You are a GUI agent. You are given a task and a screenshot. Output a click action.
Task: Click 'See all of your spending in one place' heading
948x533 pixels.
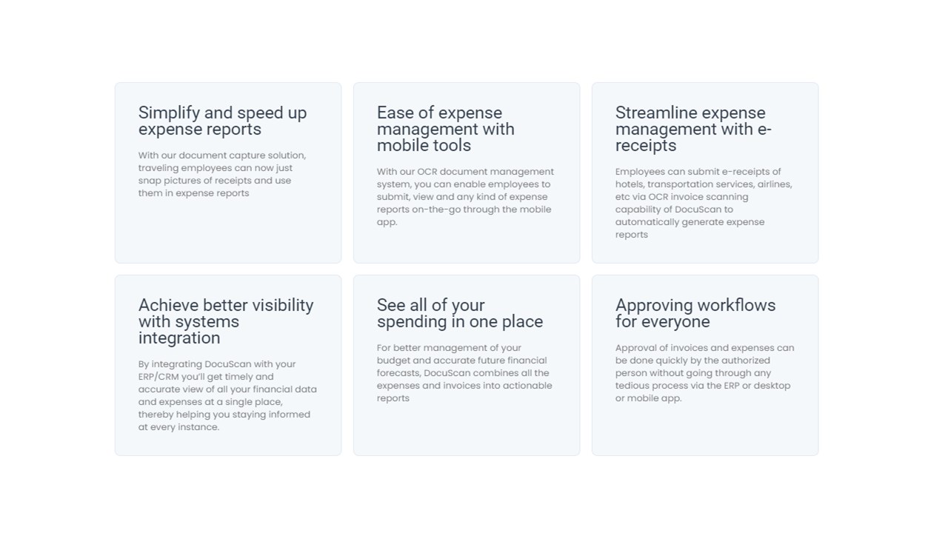(x=459, y=313)
